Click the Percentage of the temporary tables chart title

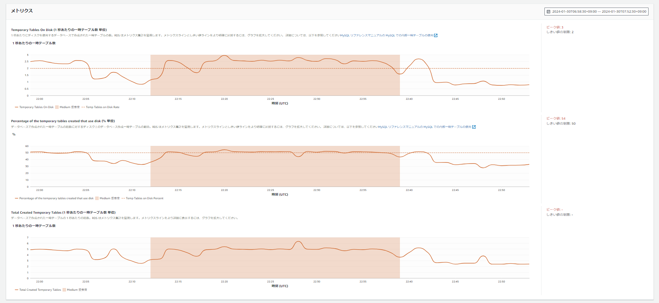click(x=63, y=121)
